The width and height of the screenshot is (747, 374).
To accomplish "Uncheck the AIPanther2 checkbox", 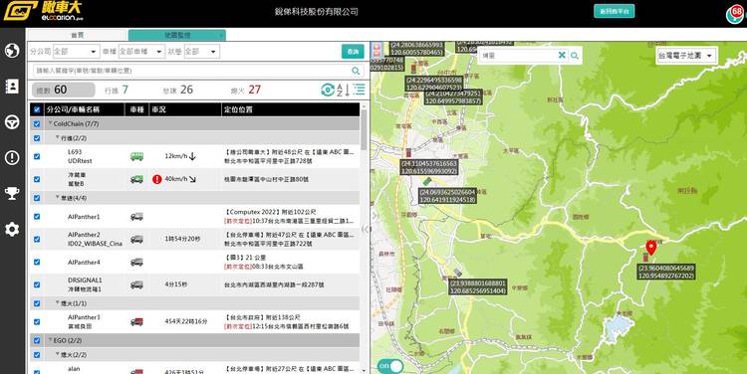I will tap(37, 240).
